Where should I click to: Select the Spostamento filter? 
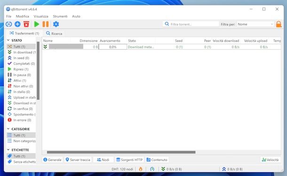(x=22, y=115)
